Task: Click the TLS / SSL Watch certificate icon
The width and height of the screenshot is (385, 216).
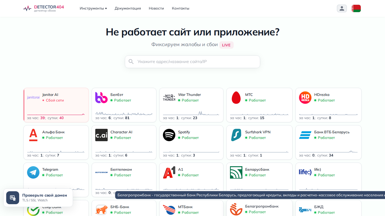Action: (13, 198)
